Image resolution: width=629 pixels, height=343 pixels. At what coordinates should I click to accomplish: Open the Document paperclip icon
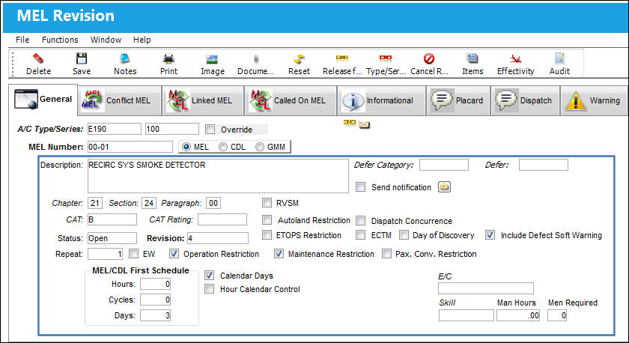click(x=255, y=59)
